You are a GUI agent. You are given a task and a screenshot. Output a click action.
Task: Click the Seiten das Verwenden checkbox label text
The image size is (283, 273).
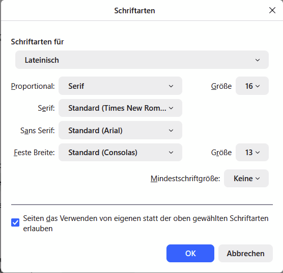coord(146,224)
